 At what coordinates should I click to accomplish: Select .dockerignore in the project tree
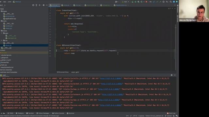click(6, 55)
